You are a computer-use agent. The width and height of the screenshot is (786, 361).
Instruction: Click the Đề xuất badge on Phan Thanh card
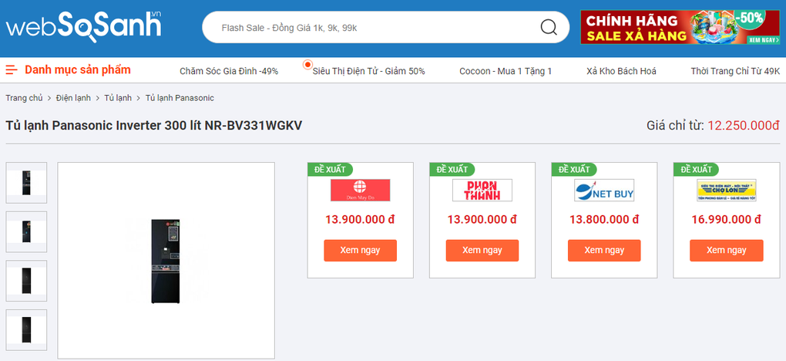452,169
